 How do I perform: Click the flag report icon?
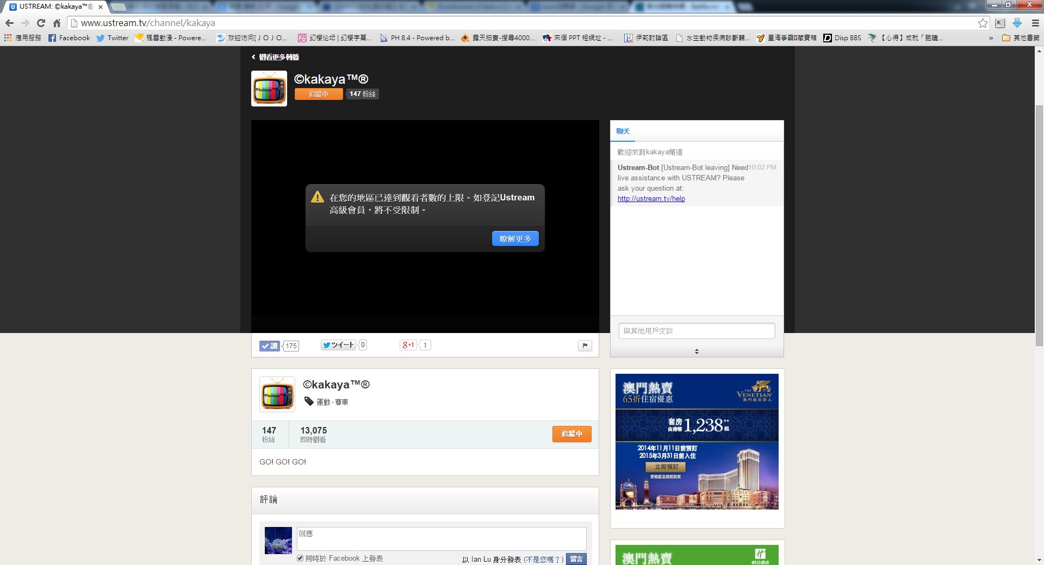click(585, 346)
